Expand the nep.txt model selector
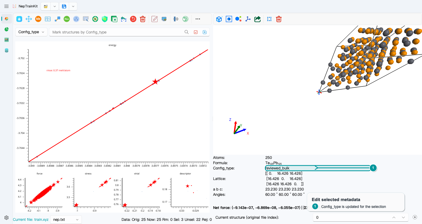This screenshot has width=422, height=224. (66, 220)
